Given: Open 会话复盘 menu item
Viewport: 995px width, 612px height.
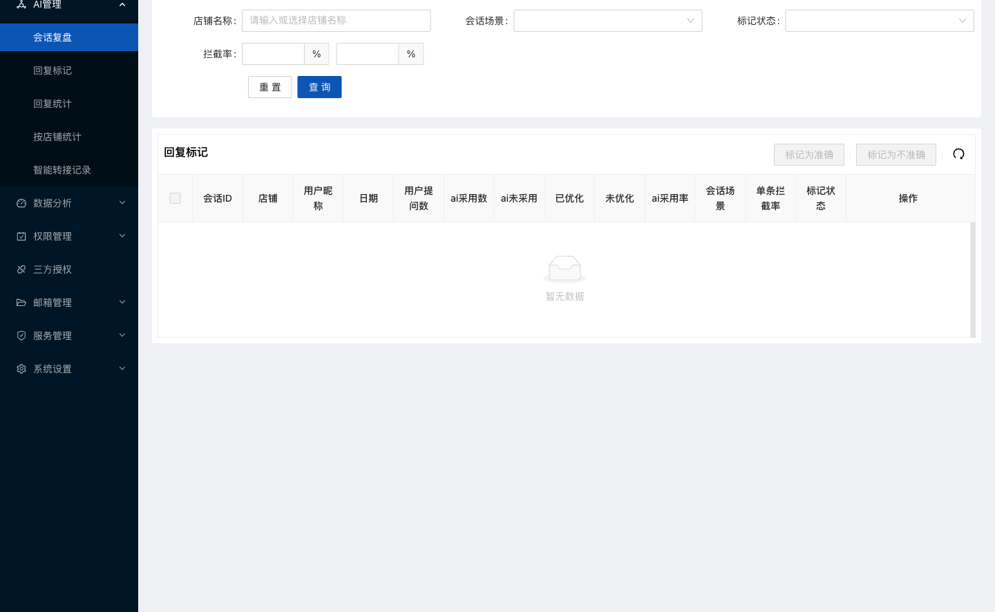Looking at the screenshot, I should coord(69,37).
